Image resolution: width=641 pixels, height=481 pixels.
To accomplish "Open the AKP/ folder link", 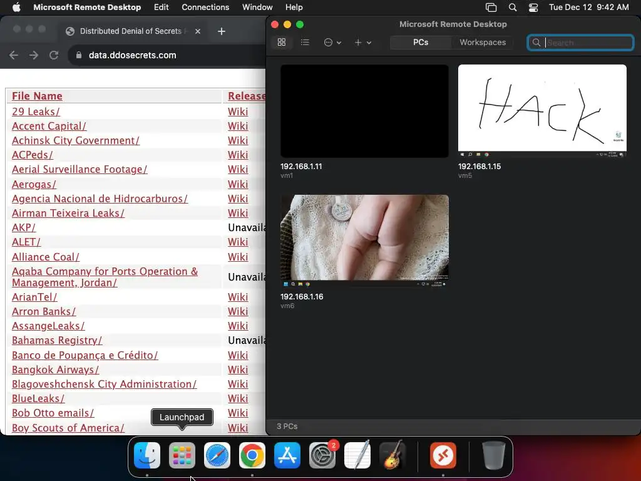I will coord(24,227).
